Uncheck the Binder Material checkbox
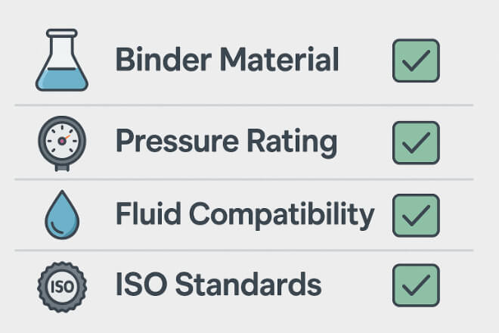499x333 pixels. (416, 61)
